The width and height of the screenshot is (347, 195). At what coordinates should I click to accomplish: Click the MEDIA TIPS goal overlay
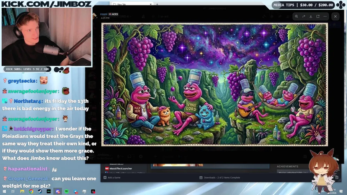pyautogui.click(x=303, y=5)
